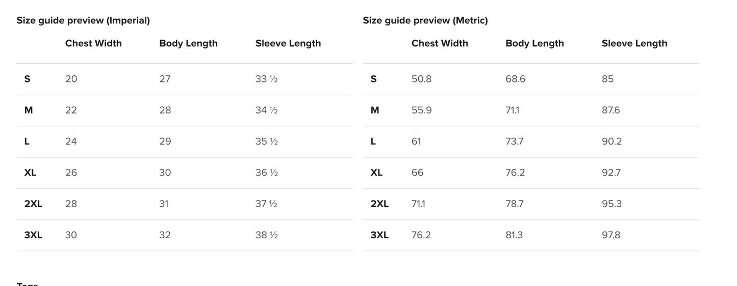The image size is (737, 286).
Task: Click the Size guide preview (Metric) heading
Action: coord(425,20)
